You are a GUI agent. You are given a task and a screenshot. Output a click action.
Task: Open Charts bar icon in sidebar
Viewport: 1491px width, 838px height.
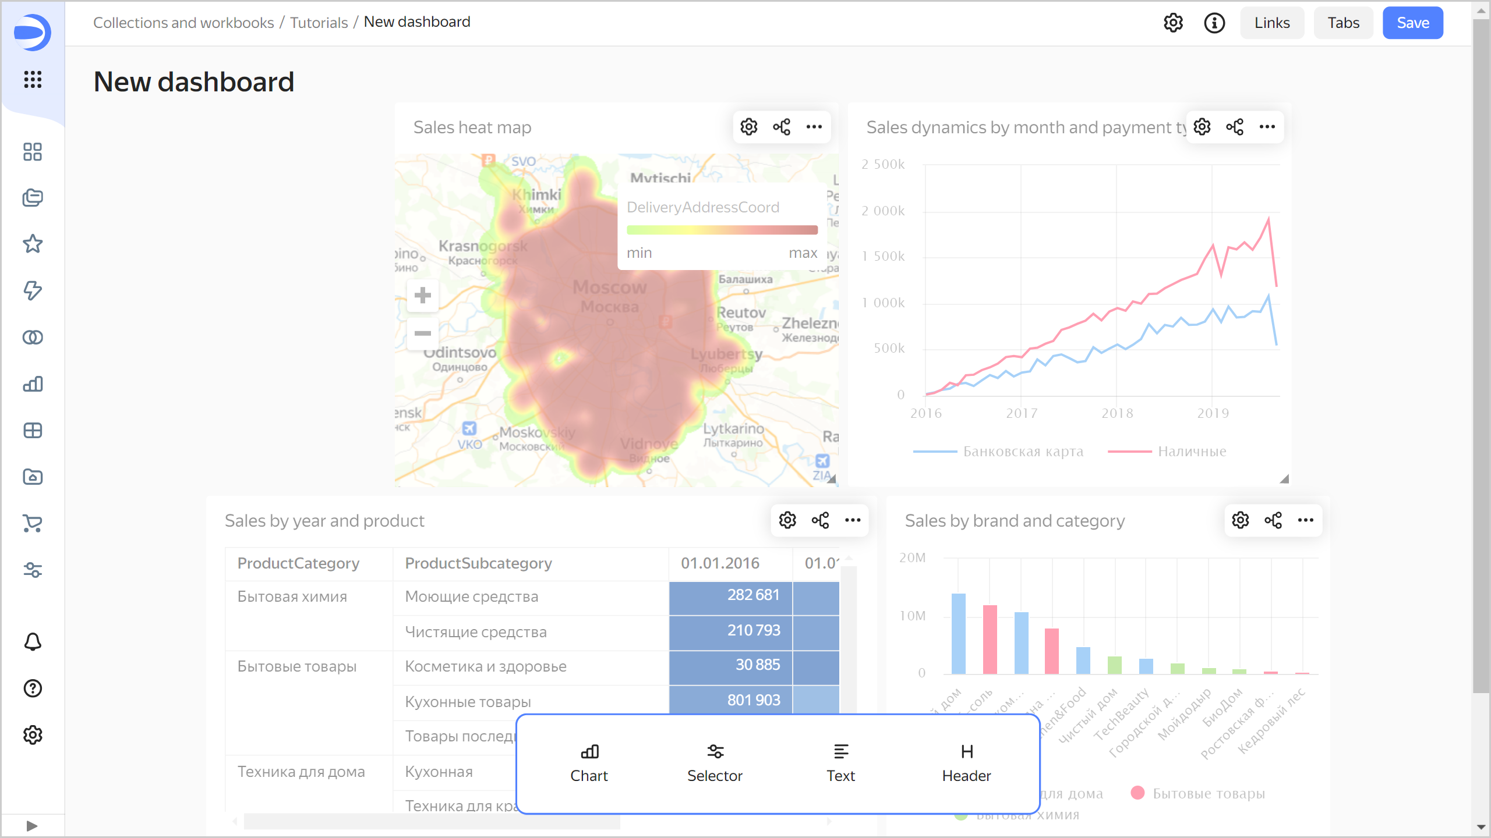(33, 384)
